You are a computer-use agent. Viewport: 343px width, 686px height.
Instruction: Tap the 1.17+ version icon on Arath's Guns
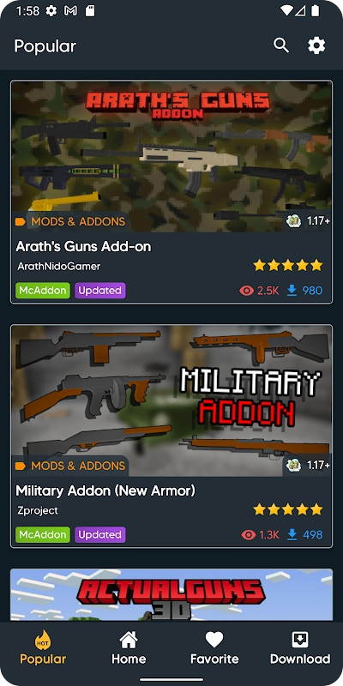coord(294,221)
